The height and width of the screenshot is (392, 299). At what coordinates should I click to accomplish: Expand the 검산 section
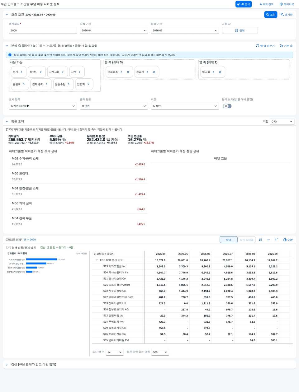(x=7, y=364)
